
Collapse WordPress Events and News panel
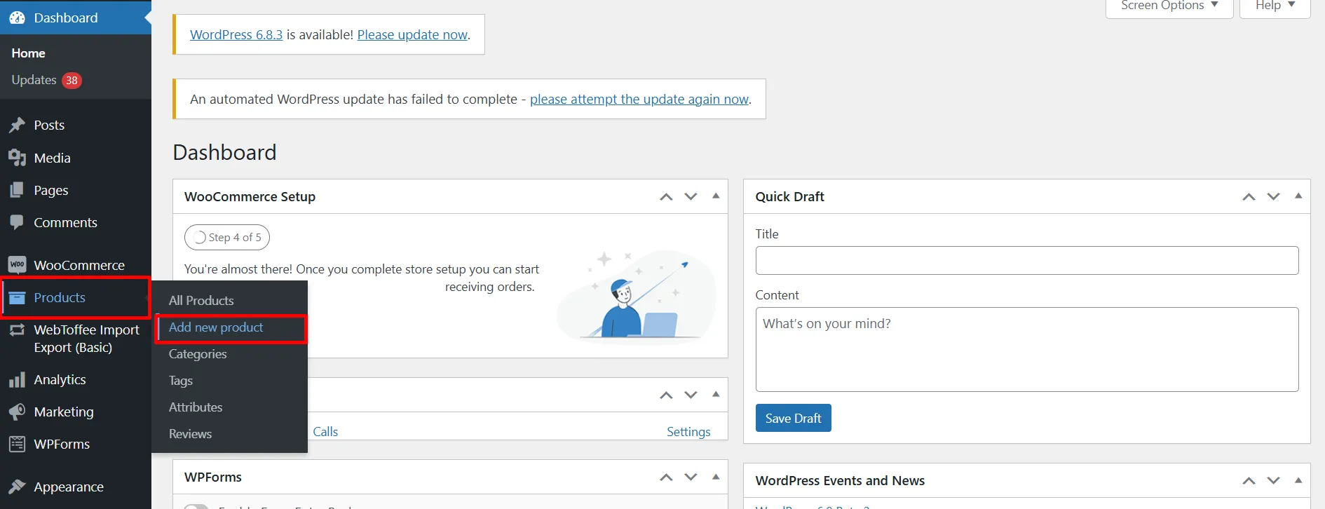[1298, 480]
